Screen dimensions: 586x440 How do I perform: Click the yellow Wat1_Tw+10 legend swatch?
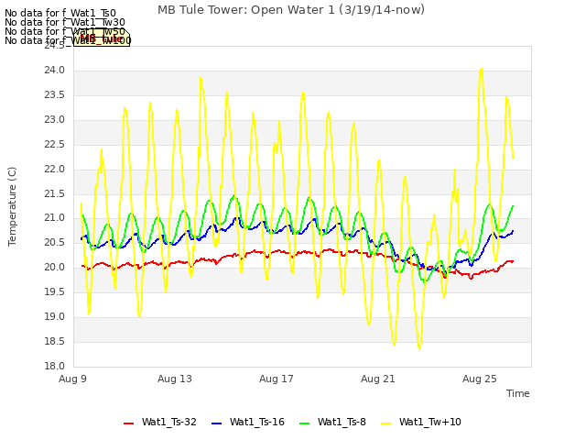(x=385, y=423)
